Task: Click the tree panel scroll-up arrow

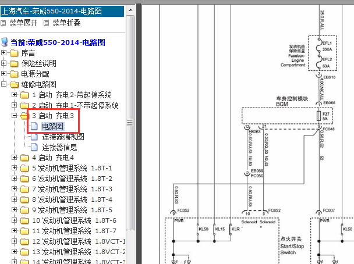Action: click(130, 10)
